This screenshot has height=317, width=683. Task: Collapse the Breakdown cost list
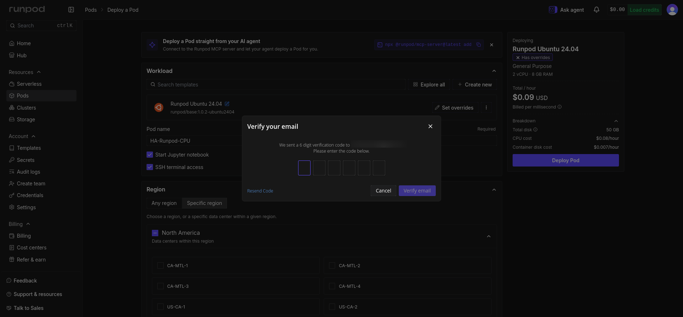[x=616, y=121]
